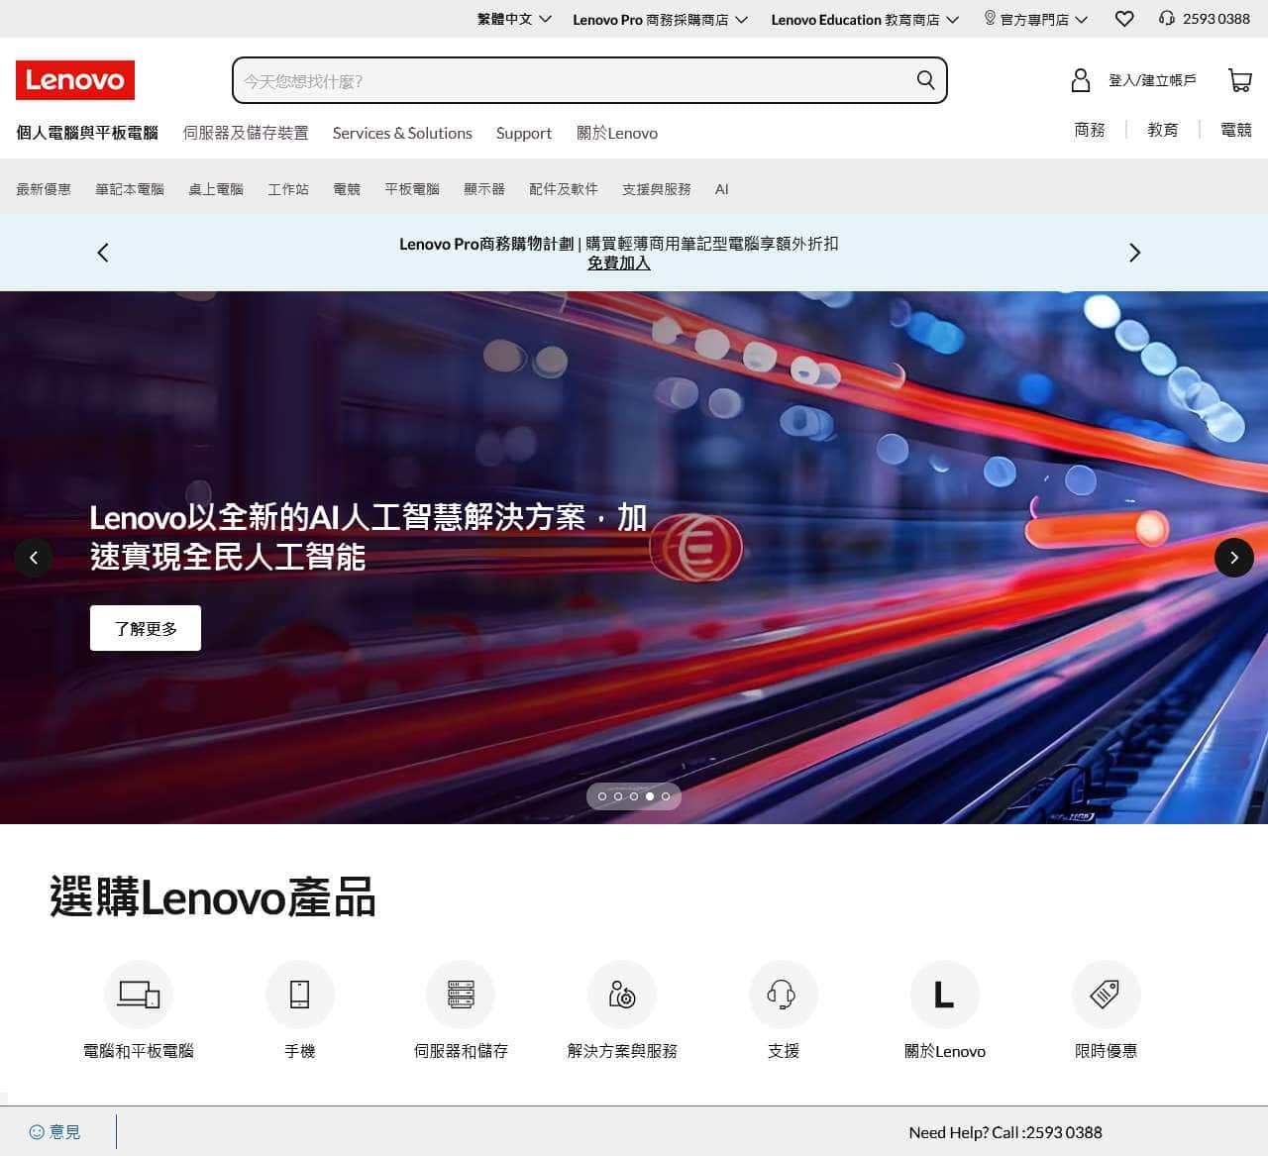
Task: Open the 支援 headset category icon
Action: (784, 994)
